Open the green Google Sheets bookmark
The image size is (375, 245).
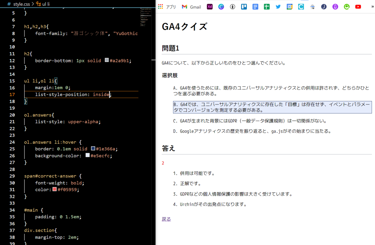267,7
